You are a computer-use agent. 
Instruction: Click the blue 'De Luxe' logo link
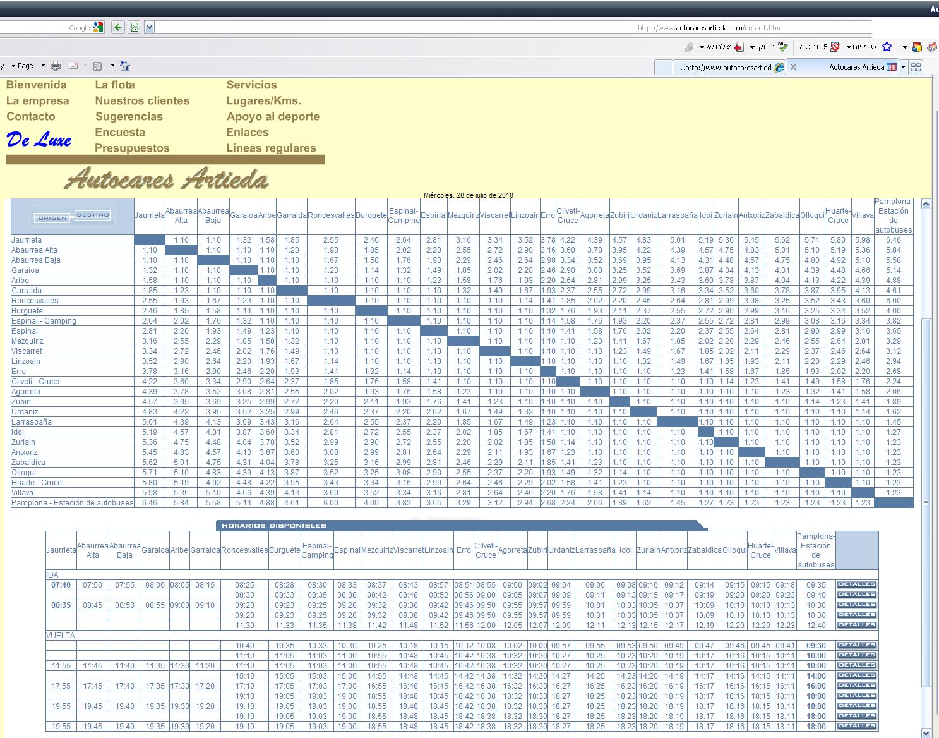coord(39,140)
